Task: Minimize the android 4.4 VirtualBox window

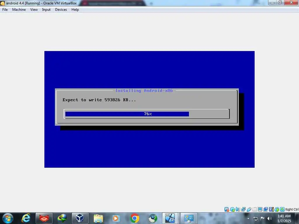Action: click(272, 2)
